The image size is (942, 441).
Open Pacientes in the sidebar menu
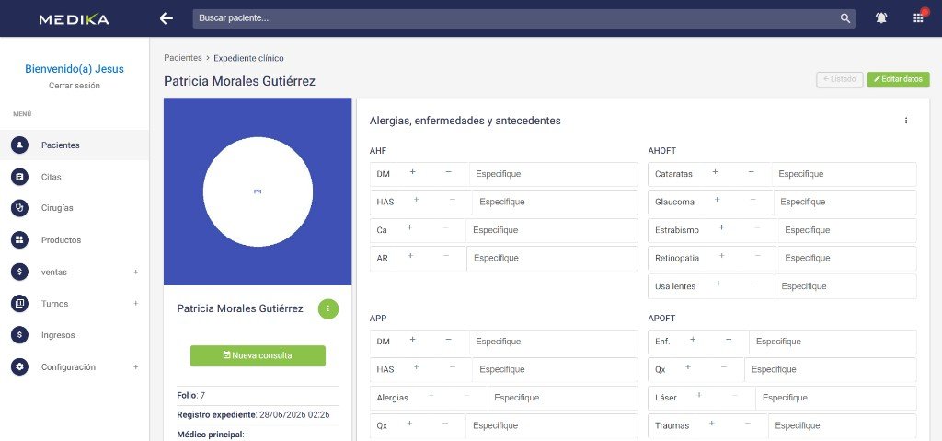pyautogui.click(x=75, y=145)
